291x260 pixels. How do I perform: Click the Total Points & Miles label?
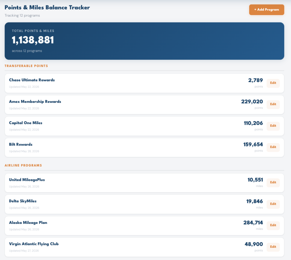pos(33,31)
